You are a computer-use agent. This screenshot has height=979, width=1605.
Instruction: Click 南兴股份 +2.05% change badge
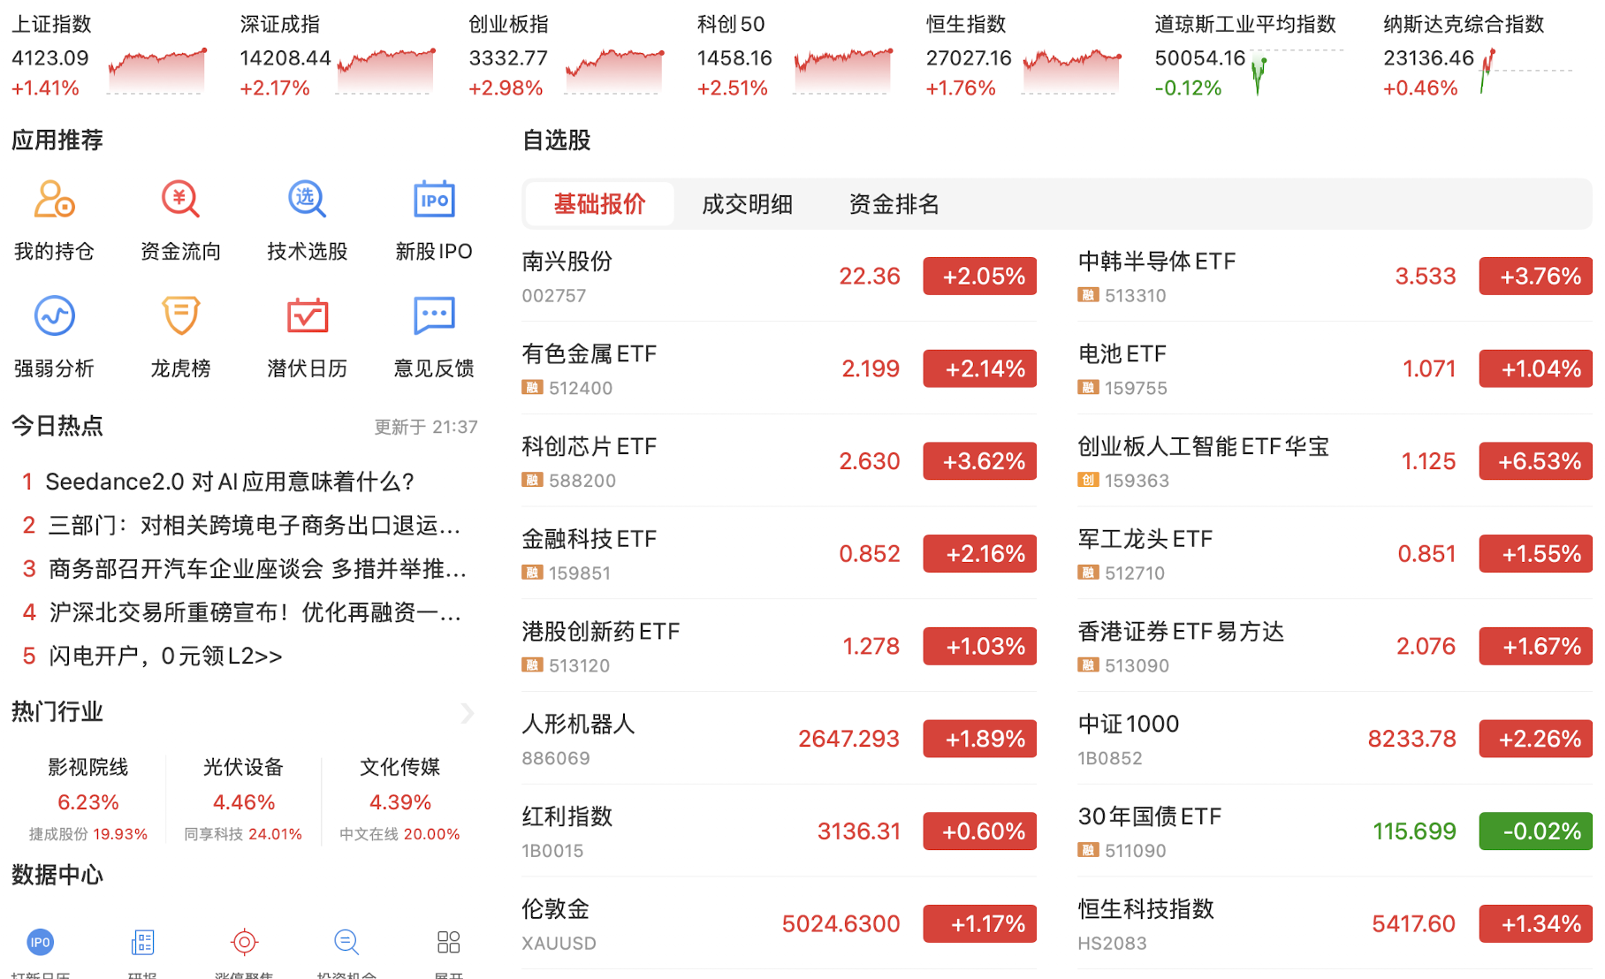[x=979, y=277]
